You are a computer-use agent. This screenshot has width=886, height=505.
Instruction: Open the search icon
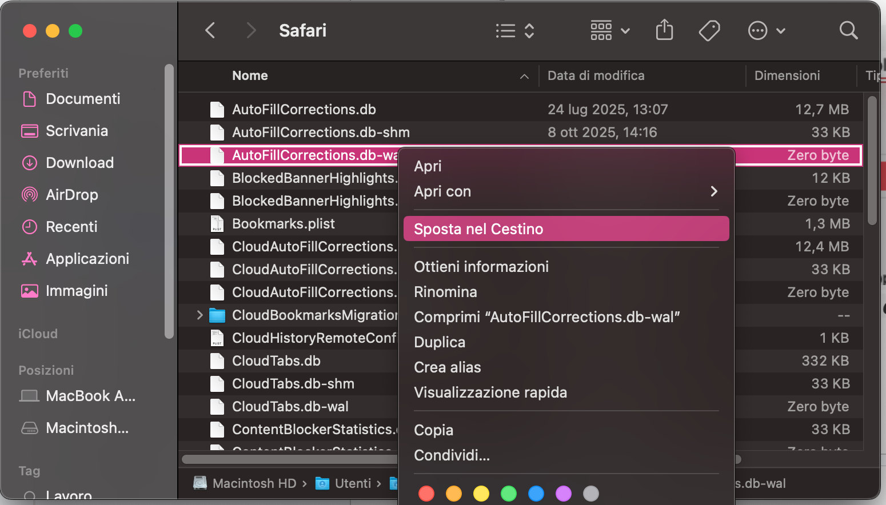pos(848,30)
